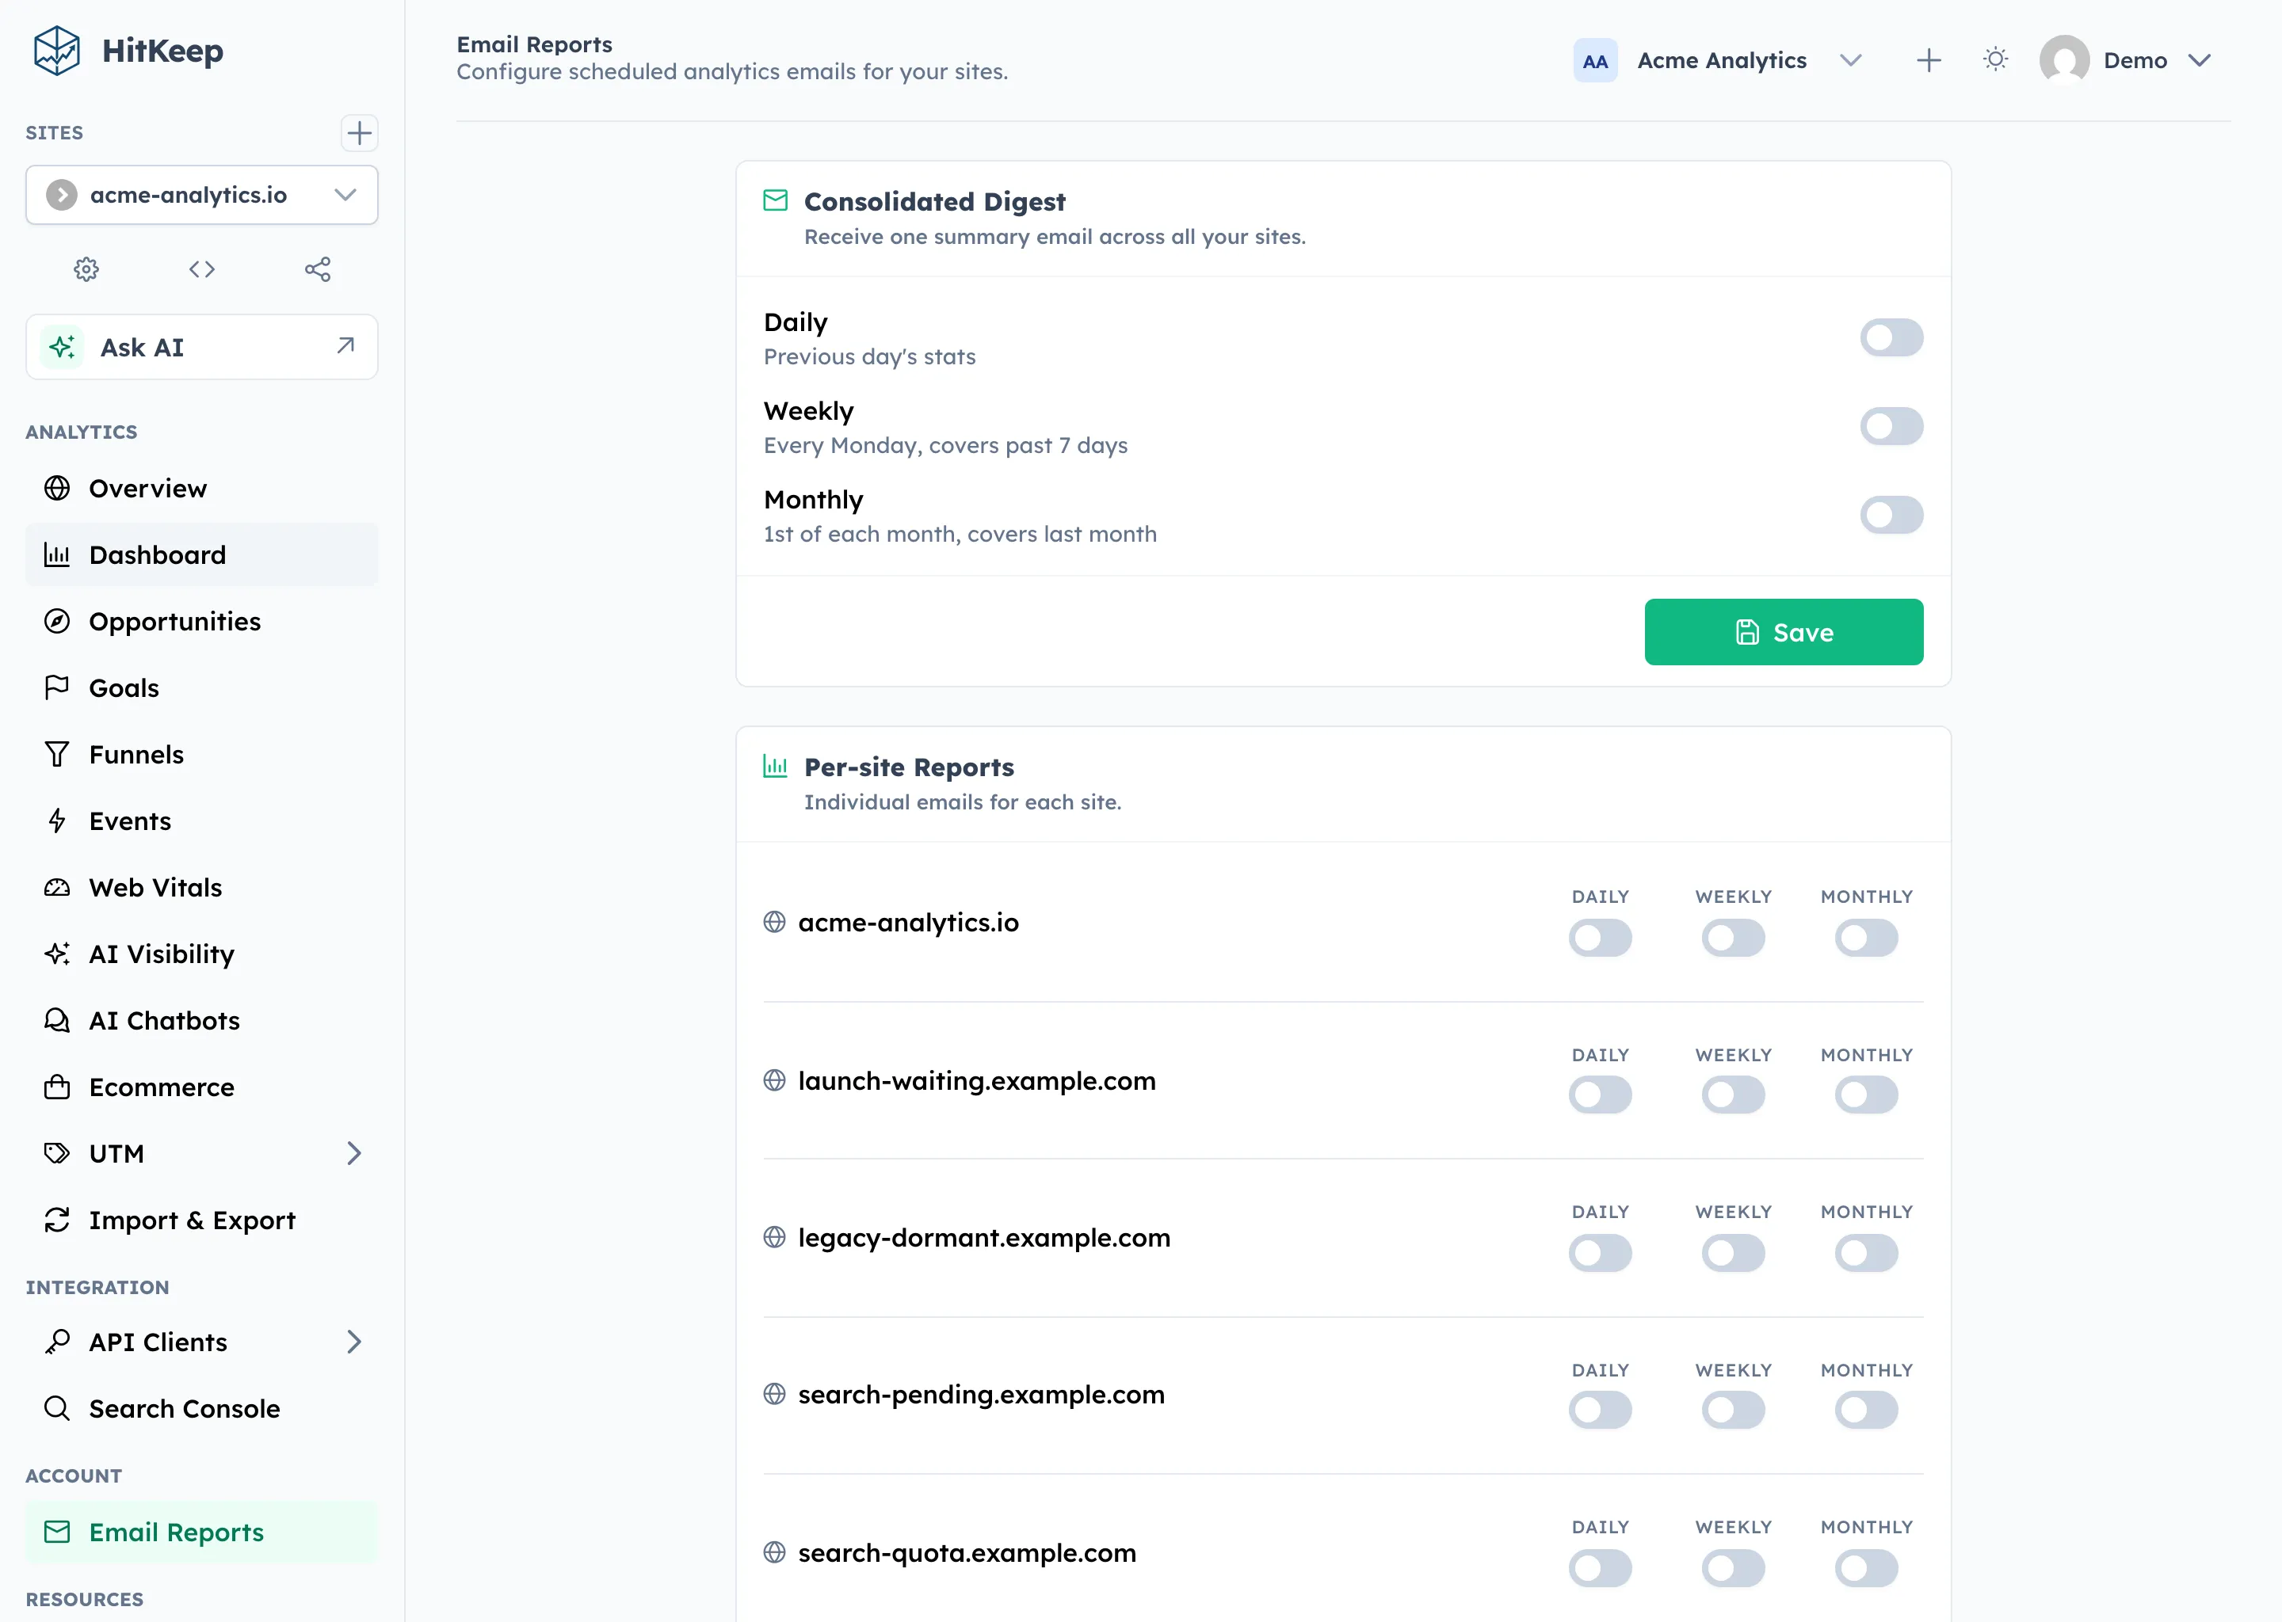Image resolution: width=2282 pixels, height=1622 pixels.
Task: Click the search-pending.example.com row label
Action: [x=981, y=1394]
